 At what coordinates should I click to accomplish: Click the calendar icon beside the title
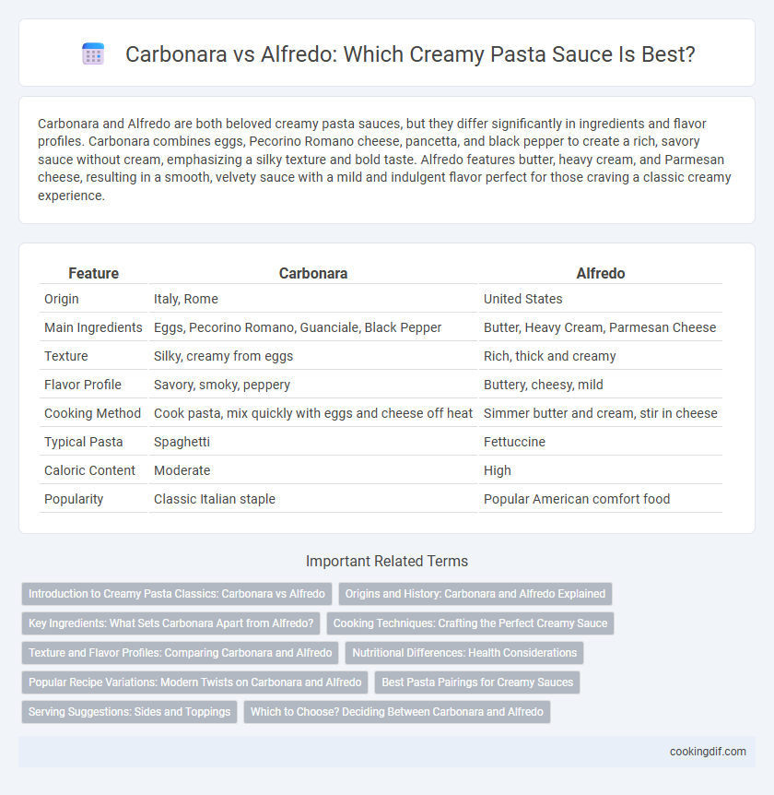click(x=93, y=53)
